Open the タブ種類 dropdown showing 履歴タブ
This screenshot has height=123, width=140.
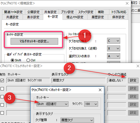tap(77, 120)
